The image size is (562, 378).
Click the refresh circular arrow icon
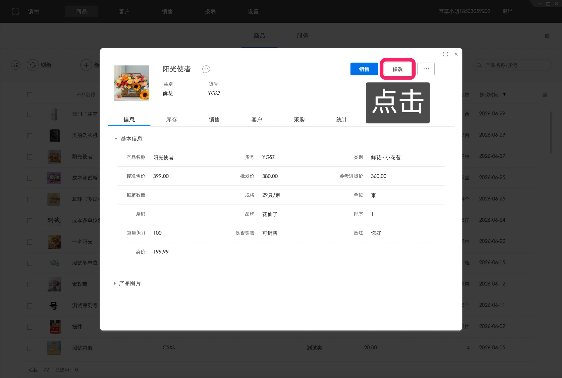tap(33, 65)
